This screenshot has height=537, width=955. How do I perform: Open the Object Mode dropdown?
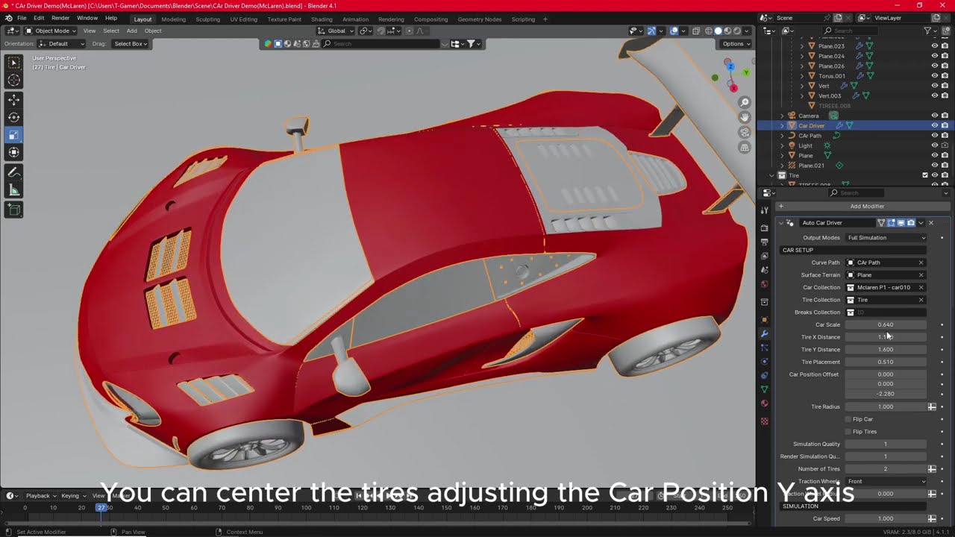(49, 31)
